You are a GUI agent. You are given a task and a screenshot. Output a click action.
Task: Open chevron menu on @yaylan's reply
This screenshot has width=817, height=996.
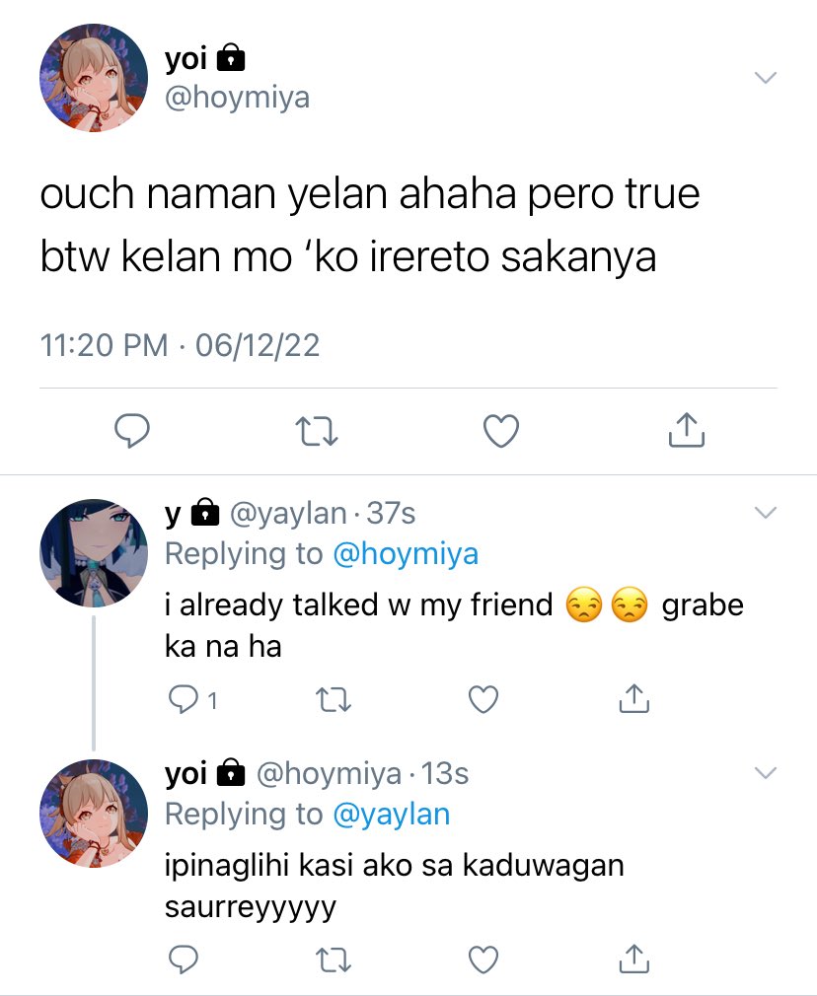coord(766,512)
